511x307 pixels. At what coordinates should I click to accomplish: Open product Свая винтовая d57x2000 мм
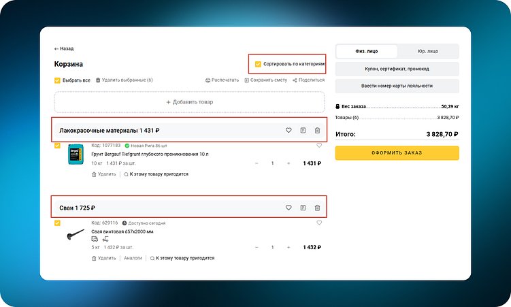click(122, 231)
